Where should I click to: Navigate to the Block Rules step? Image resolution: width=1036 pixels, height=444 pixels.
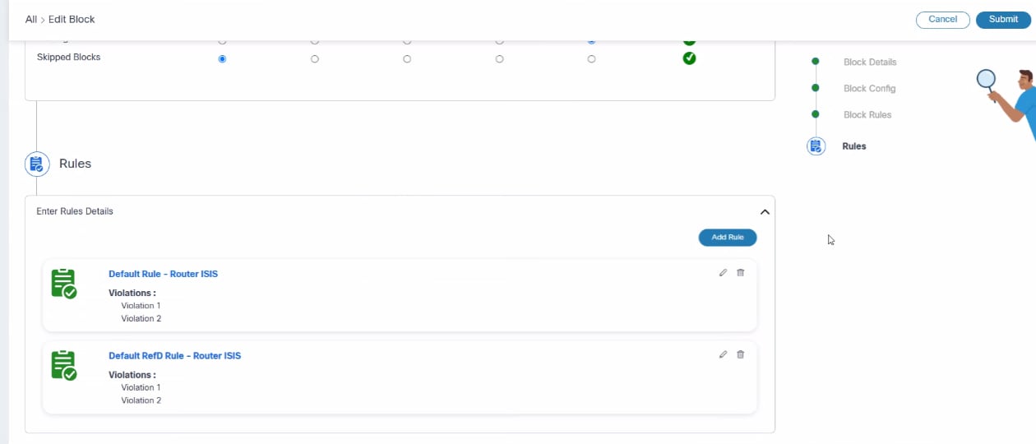(867, 115)
